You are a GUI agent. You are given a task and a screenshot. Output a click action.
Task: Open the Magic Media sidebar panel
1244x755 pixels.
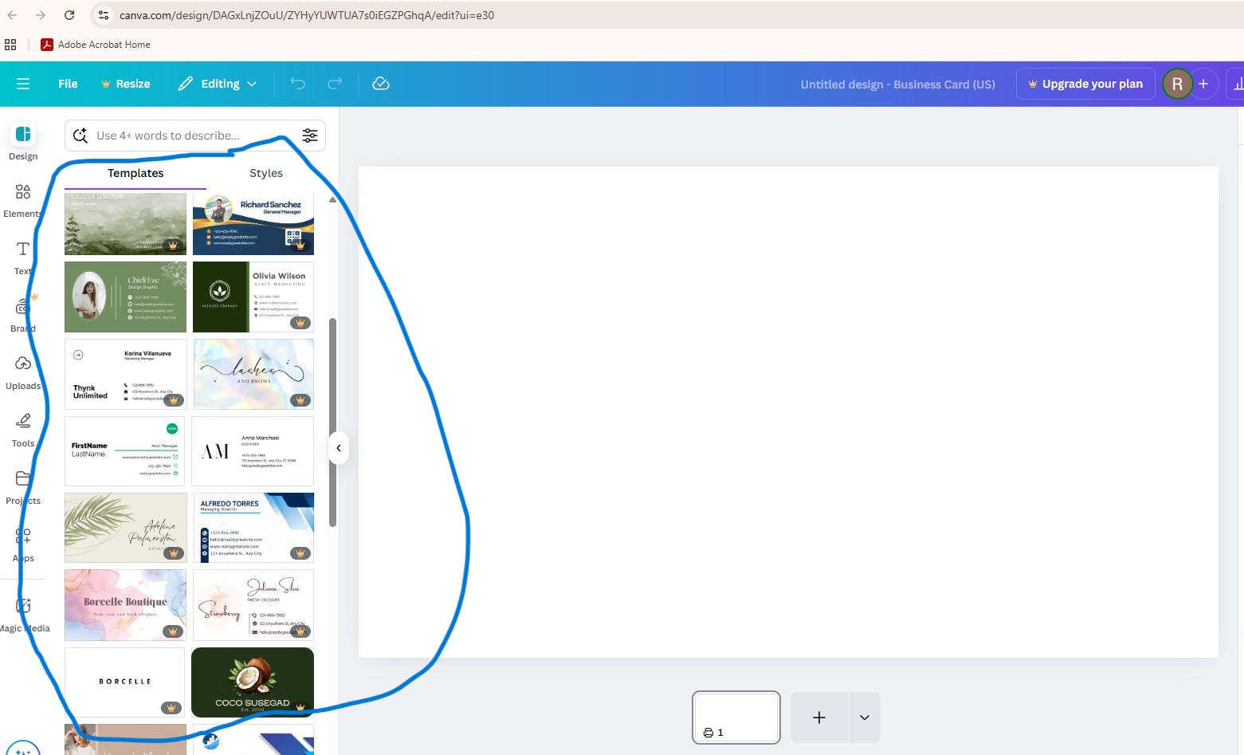pos(23,614)
